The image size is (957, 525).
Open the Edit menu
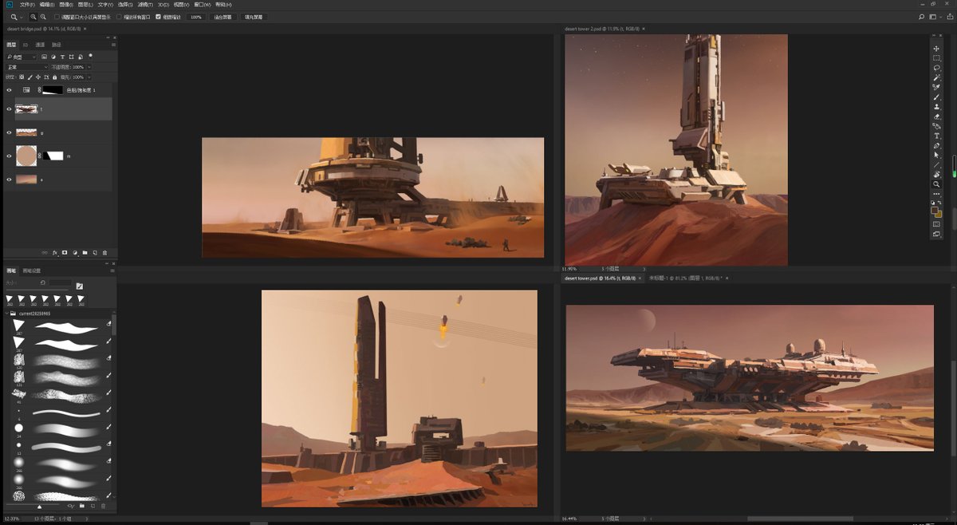coord(47,5)
